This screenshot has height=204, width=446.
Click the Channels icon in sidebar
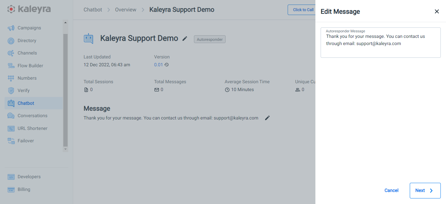[x=11, y=53]
